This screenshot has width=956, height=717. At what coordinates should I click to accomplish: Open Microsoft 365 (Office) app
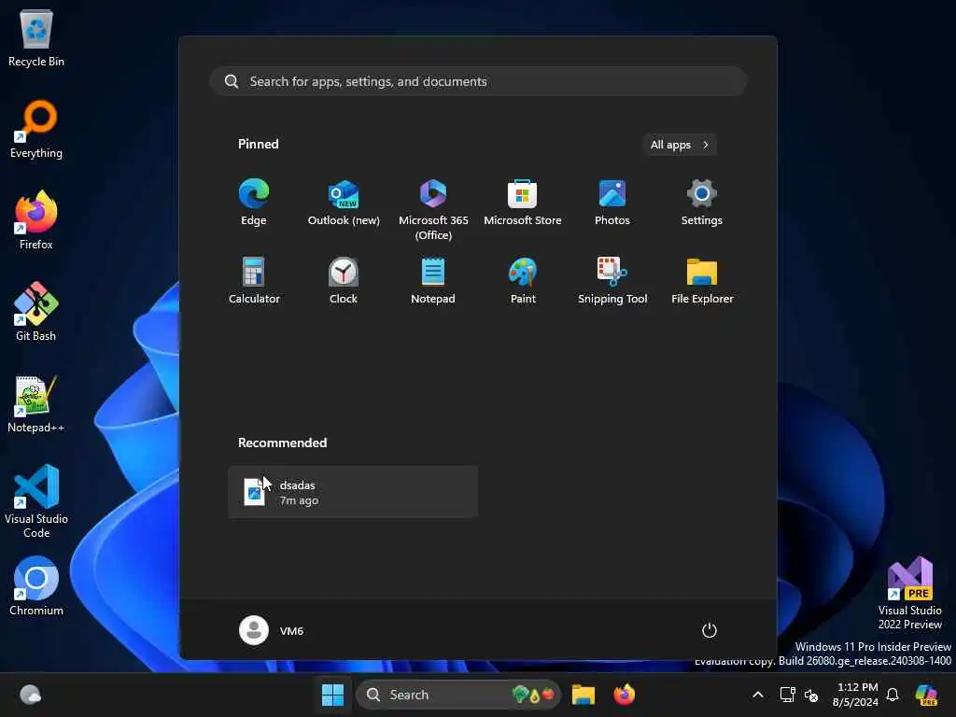coord(433,209)
